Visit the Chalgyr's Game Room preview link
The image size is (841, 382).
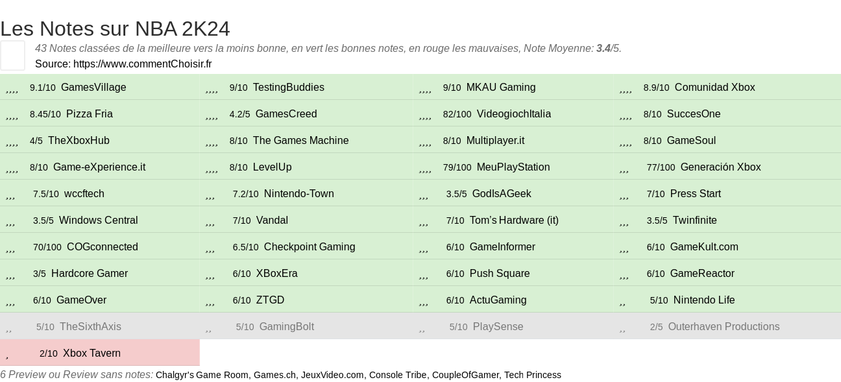tap(202, 375)
